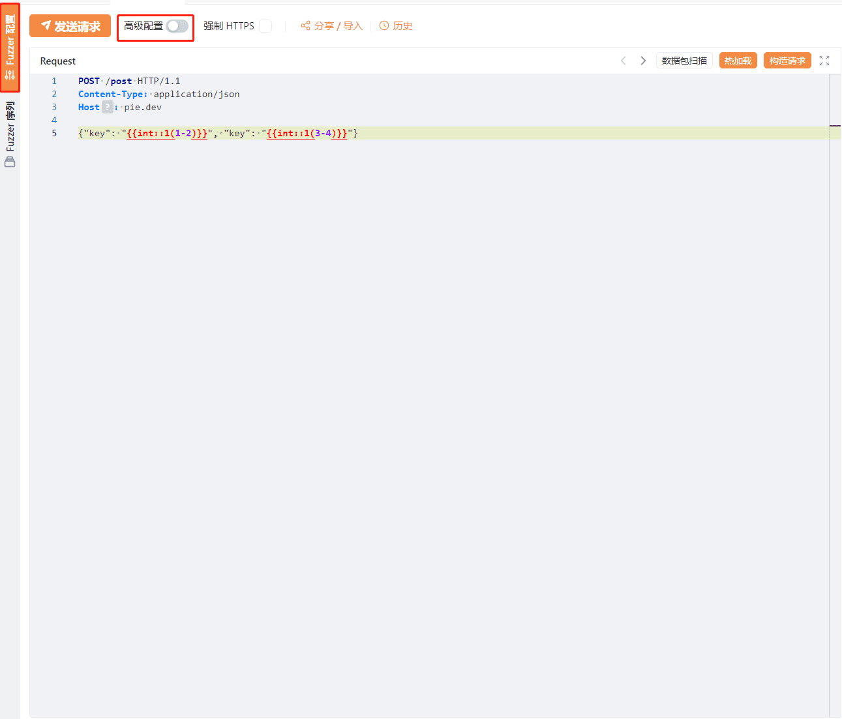Toggle the 高级配置 switch
This screenshot has width=842, height=719.
click(177, 26)
